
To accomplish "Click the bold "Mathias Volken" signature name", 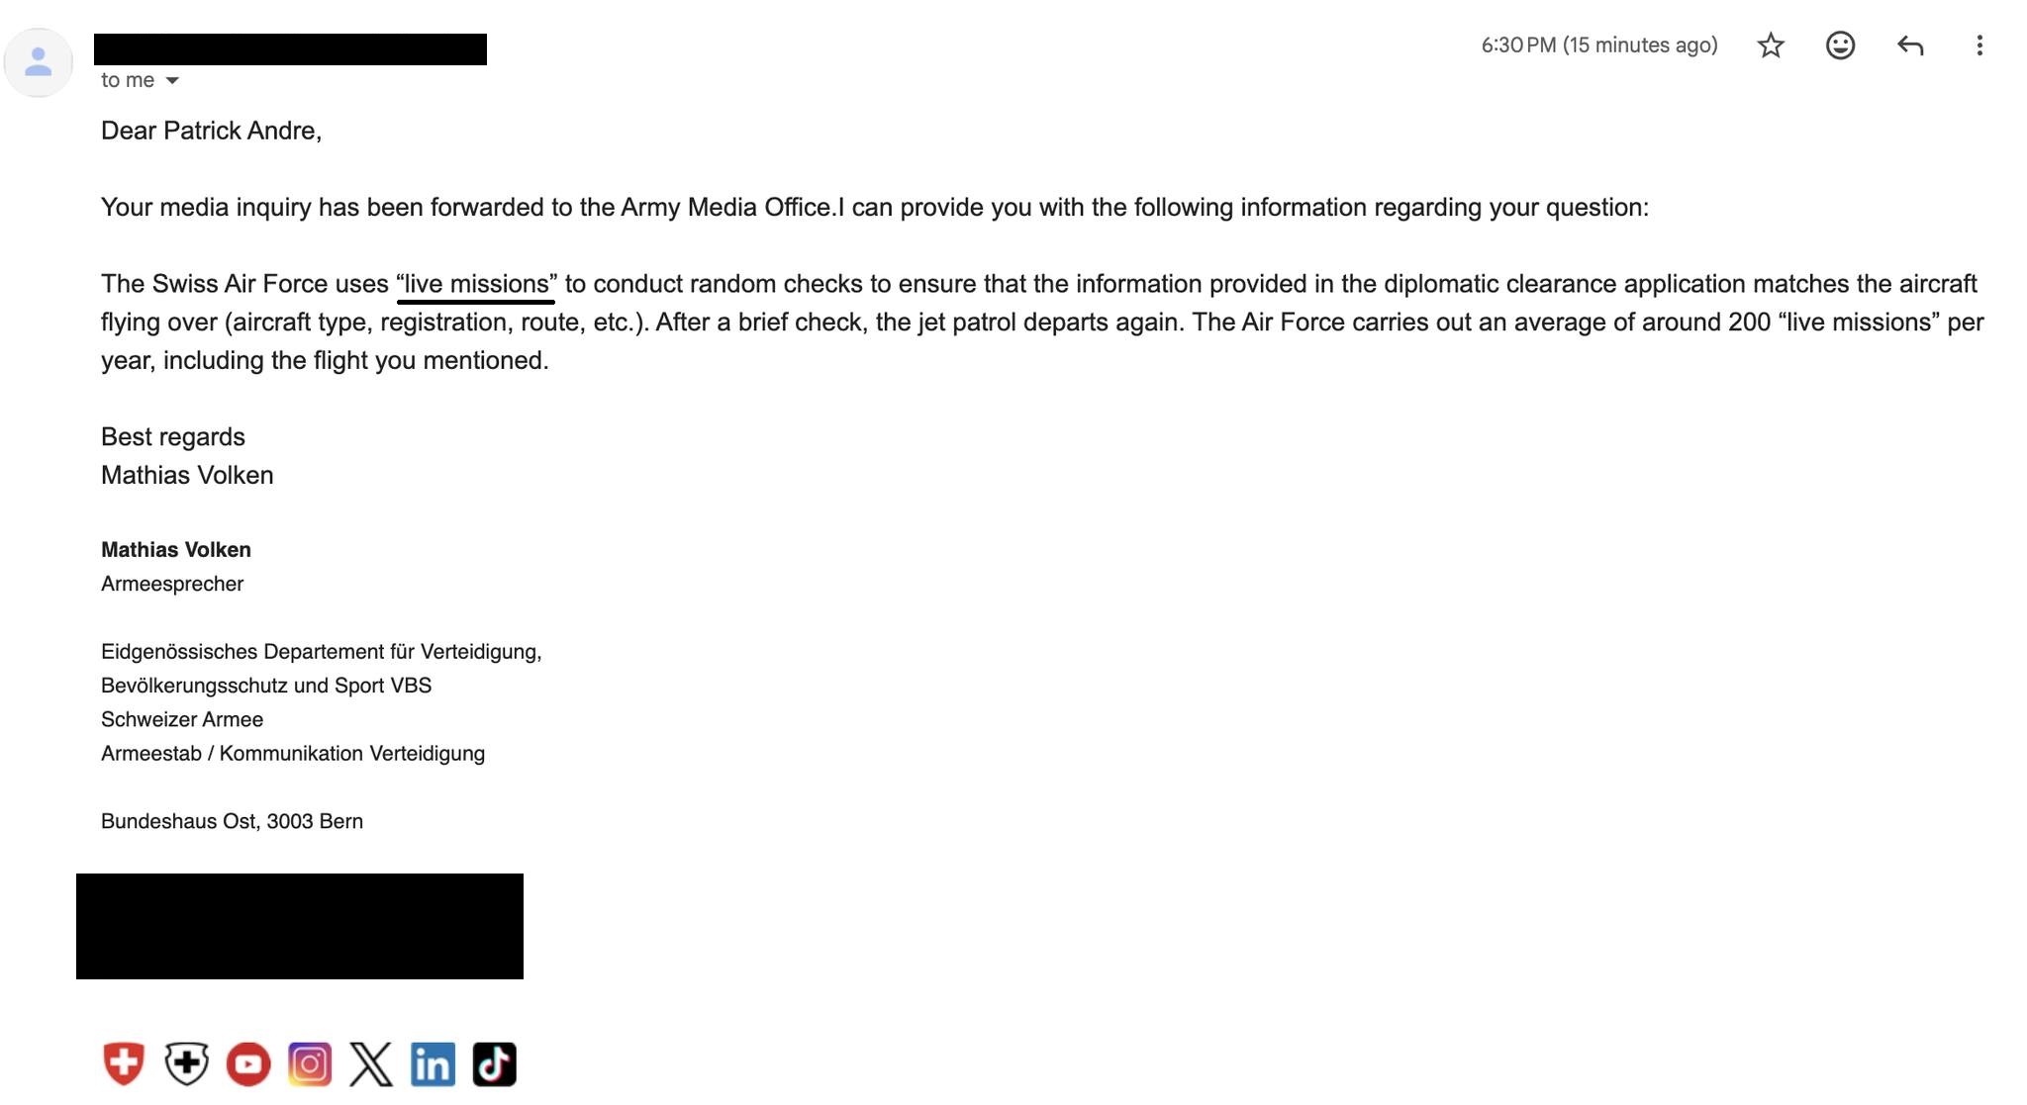I will pyautogui.click(x=176, y=550).
